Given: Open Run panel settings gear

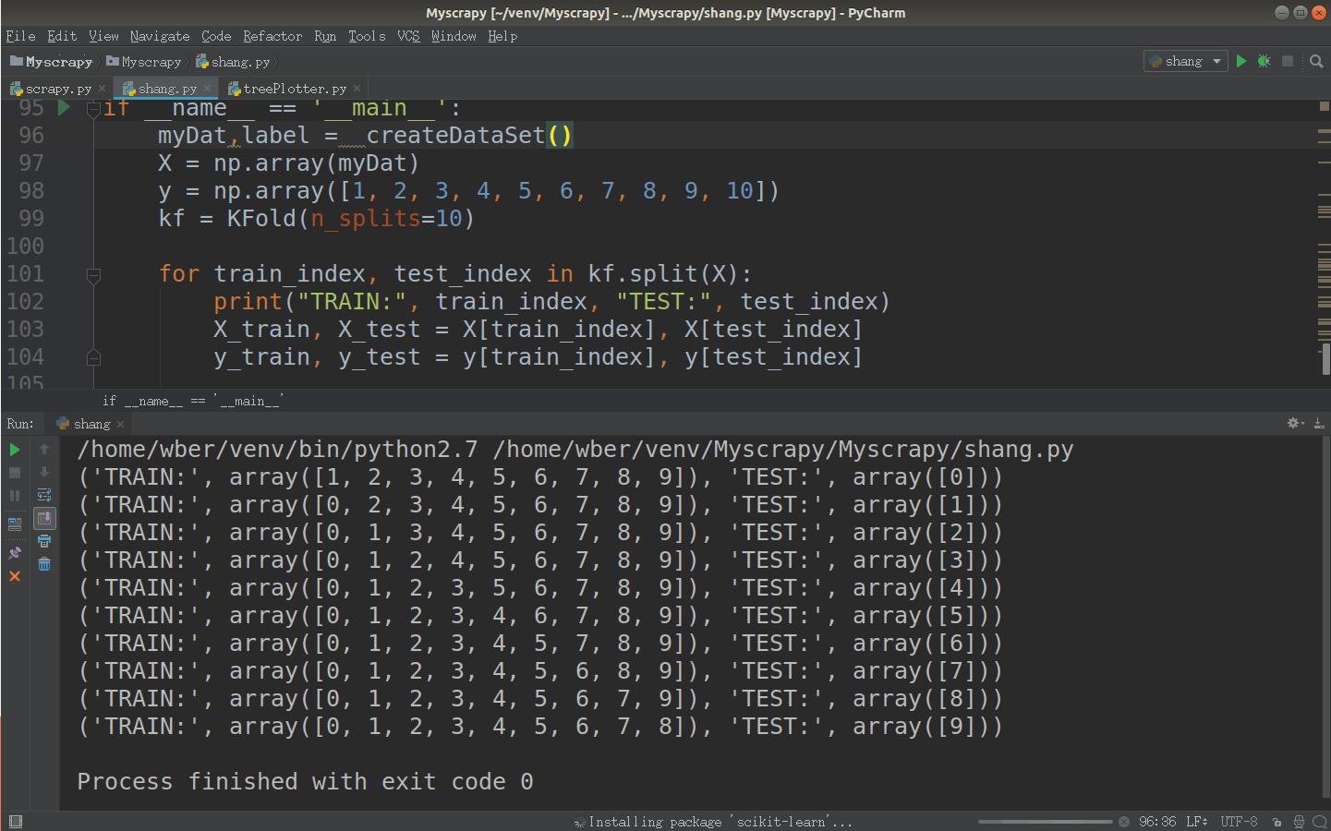Looking at the screenshot, I should (1293, 423).
